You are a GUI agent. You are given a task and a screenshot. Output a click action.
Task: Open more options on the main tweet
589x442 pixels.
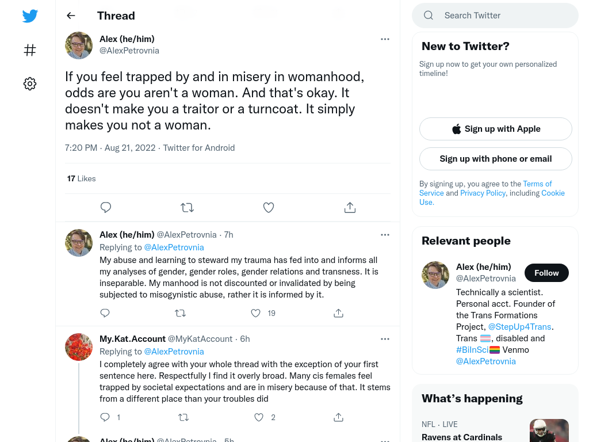385,39
